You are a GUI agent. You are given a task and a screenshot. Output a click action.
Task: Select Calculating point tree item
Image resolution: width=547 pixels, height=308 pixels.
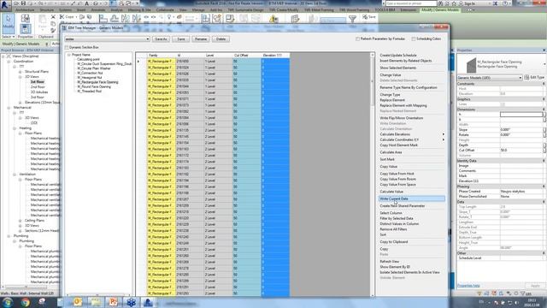[88, 59]
